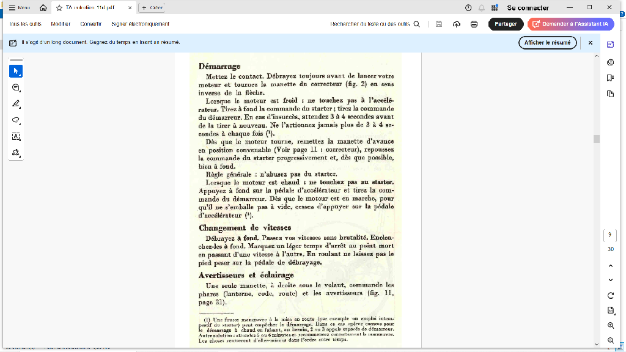The width and height of the screenshot is (626, 352).
Task: Upload the document to the cloud
Action: [456, 23]
